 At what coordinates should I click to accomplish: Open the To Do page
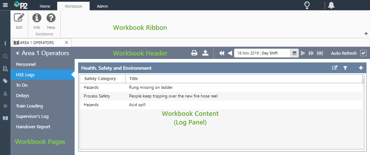43,85
